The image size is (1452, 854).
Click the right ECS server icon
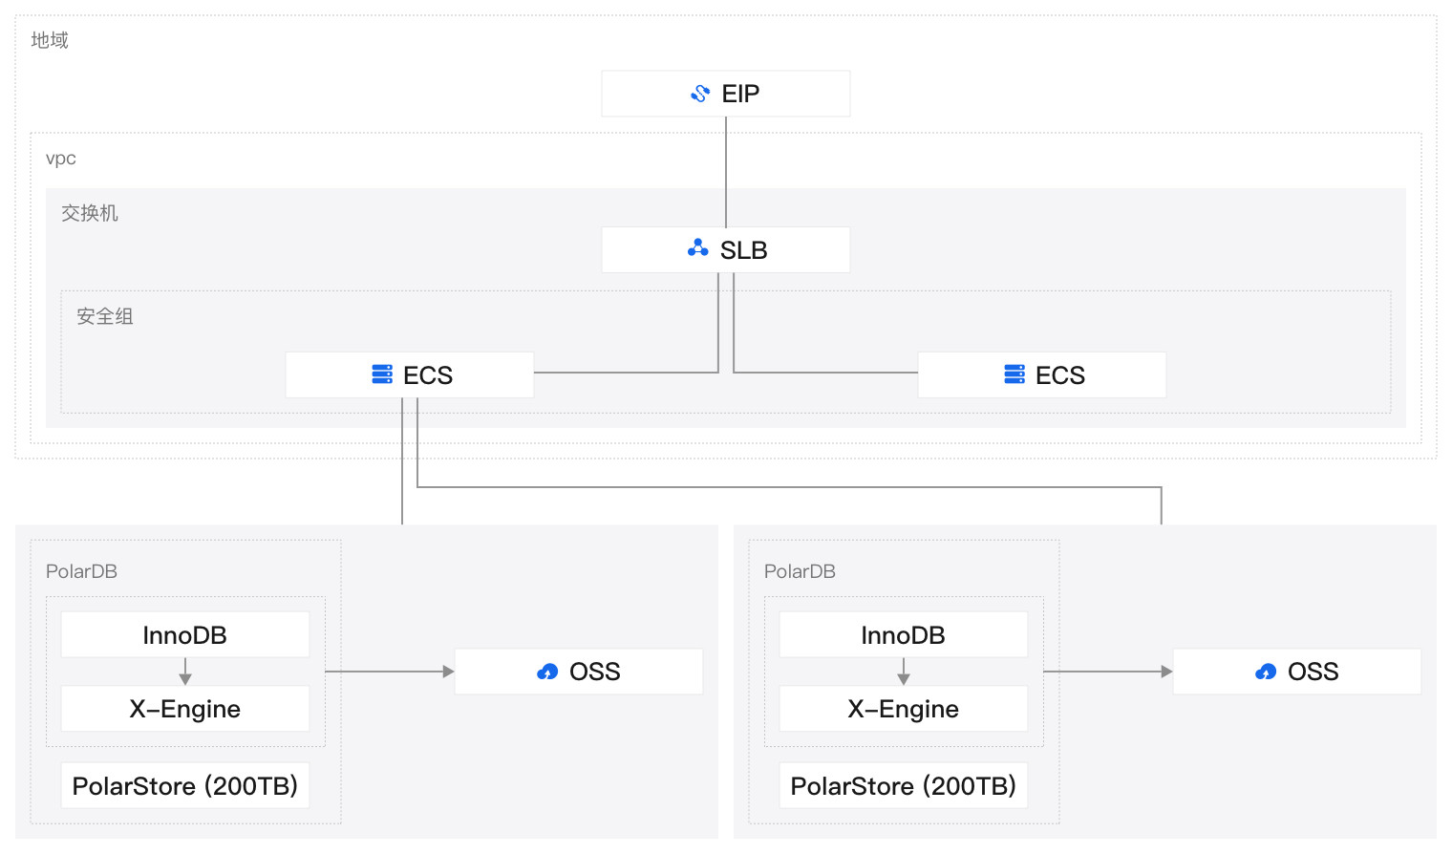click(x=1014, y=374)
